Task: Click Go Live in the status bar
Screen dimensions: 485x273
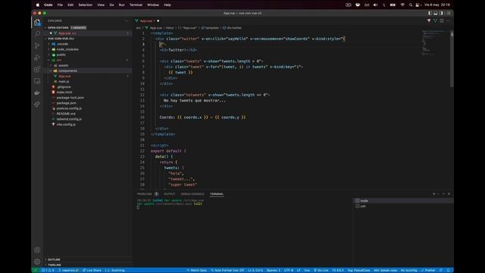Action: 321,270
